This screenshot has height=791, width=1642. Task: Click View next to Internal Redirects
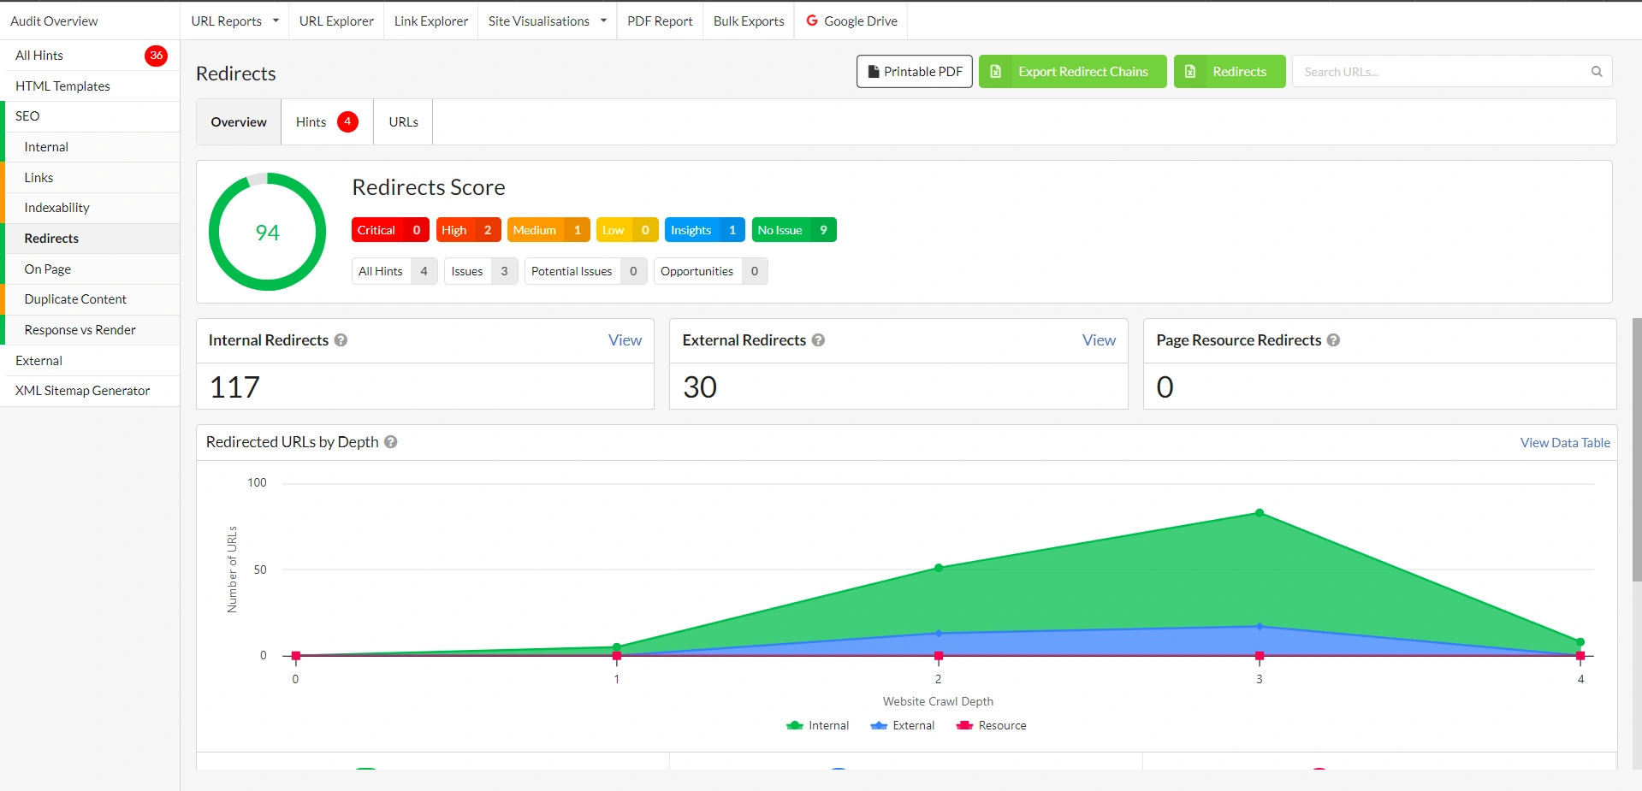pos(624,340)
